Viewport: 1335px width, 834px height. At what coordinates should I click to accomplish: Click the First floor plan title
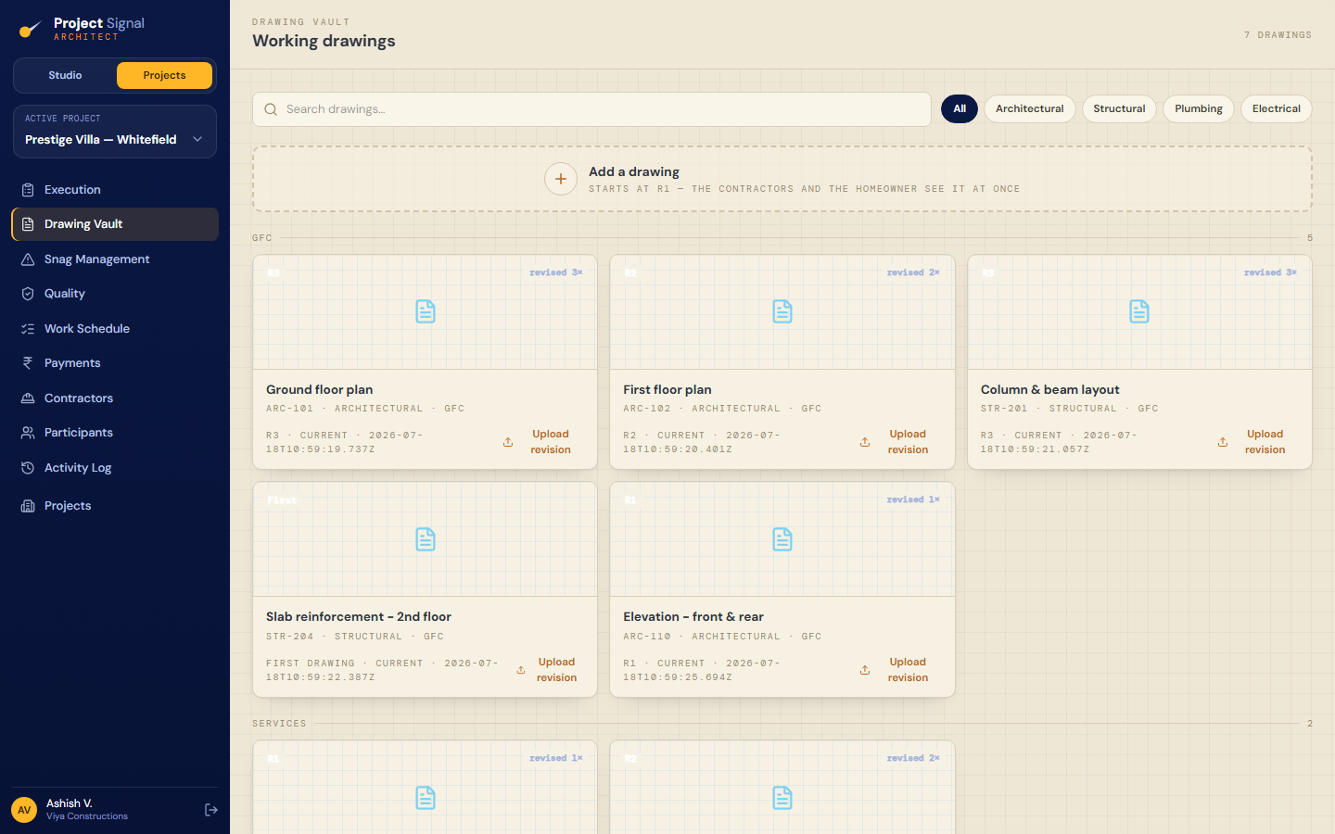(x=667, y=390)
